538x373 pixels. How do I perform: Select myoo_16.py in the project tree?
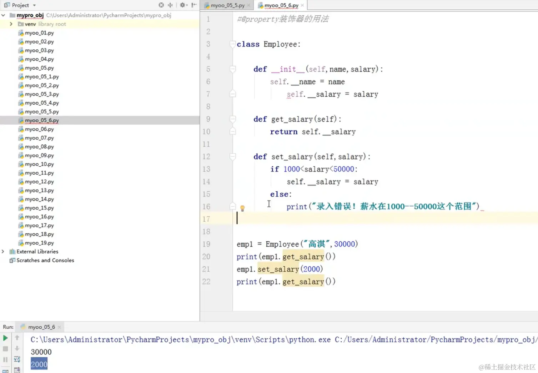point(39,217)
